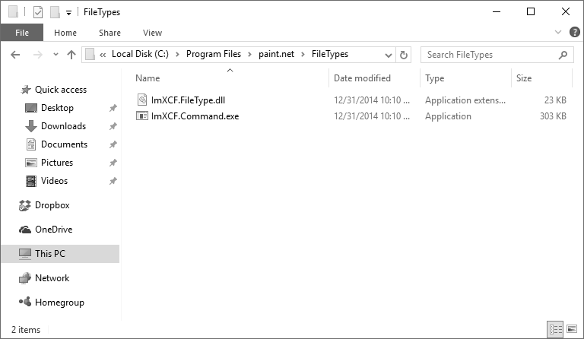
Task: Click the Search FileTypes field
Action: (492, 55)
